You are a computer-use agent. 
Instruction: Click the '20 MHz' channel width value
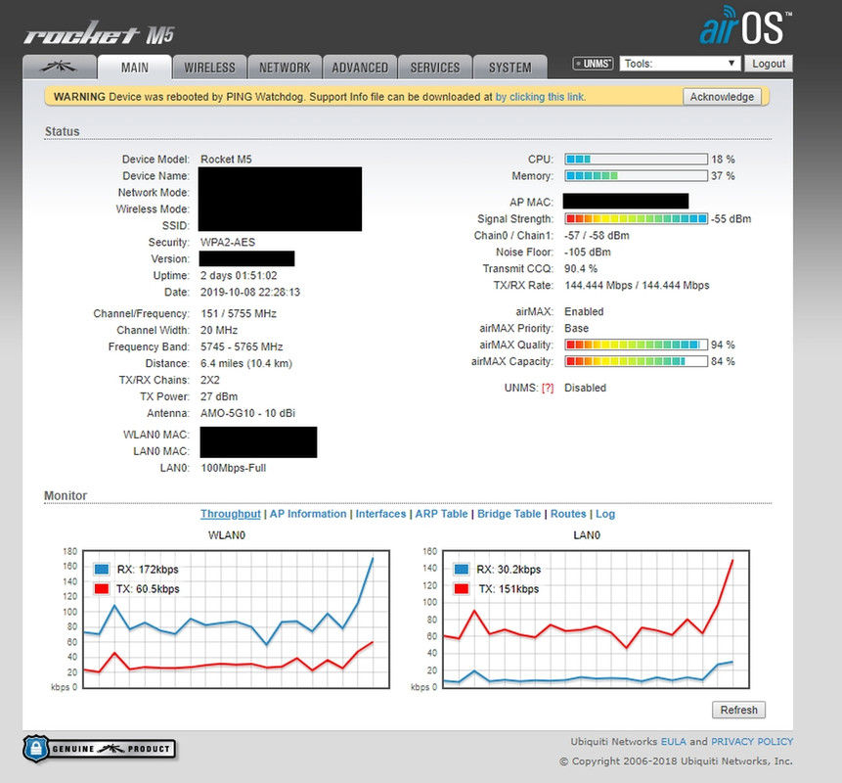(219, 330)
